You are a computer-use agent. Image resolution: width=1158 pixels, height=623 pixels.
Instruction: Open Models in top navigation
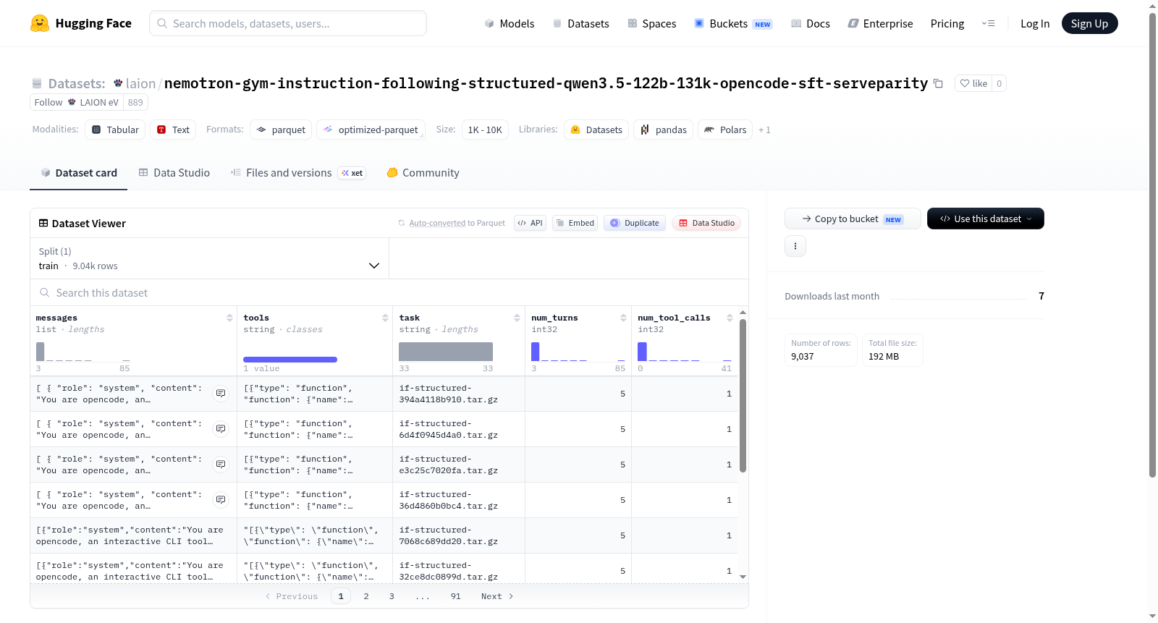point(510,23)
